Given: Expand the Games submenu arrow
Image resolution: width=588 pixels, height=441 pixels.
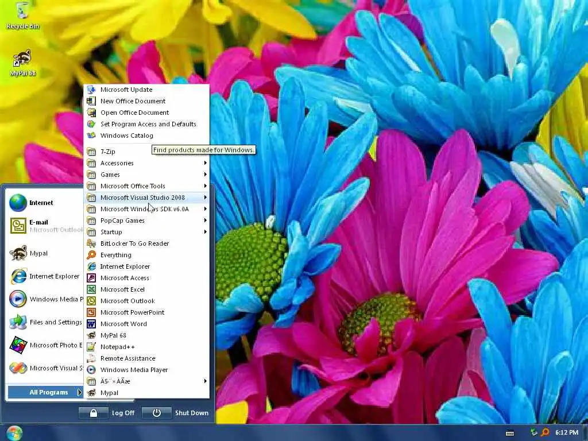Looking at the screenshot, I should pos(205,175).
